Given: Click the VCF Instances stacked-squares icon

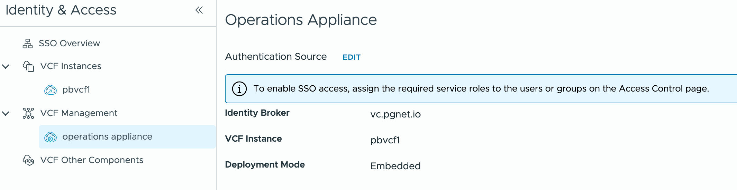Looking at the screenshot, I should (28, 66).
